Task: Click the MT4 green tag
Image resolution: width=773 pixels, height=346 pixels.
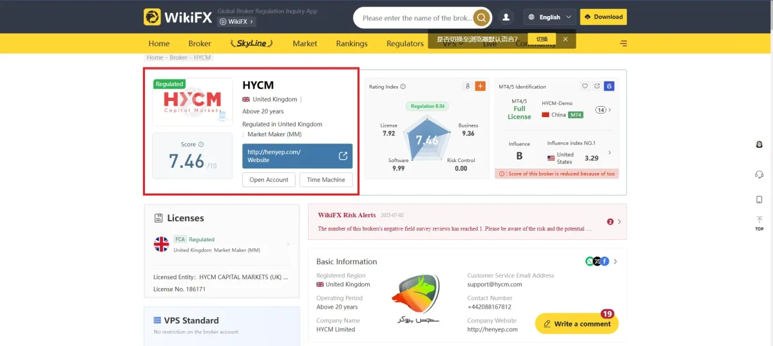Action: coord(575,114)
